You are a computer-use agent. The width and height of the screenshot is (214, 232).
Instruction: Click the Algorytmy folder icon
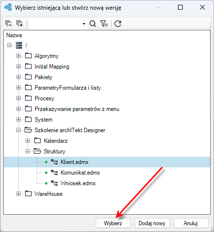[28, 56]
